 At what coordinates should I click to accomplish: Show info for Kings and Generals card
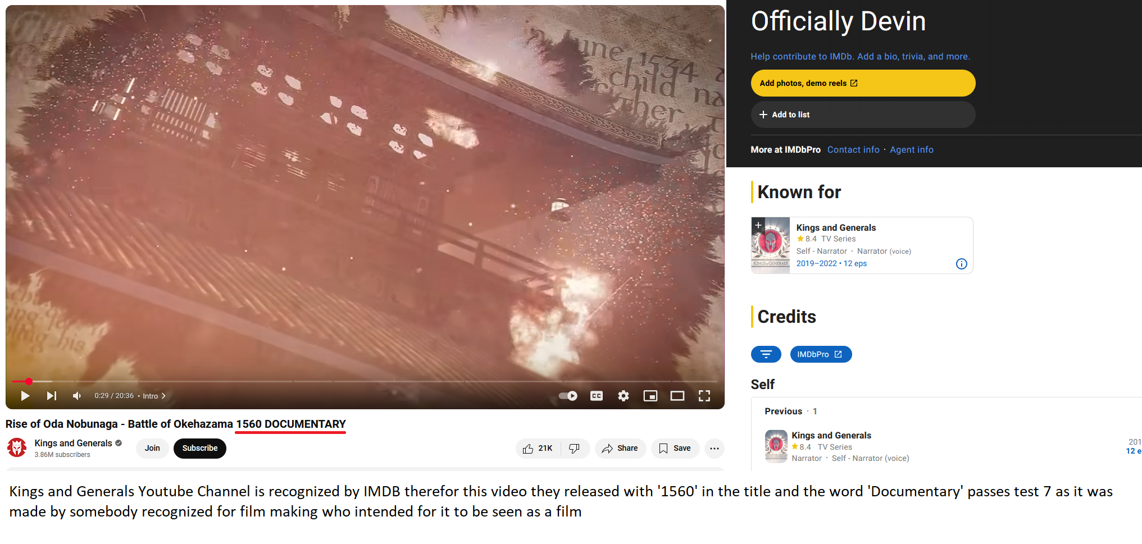pos(962,264)
